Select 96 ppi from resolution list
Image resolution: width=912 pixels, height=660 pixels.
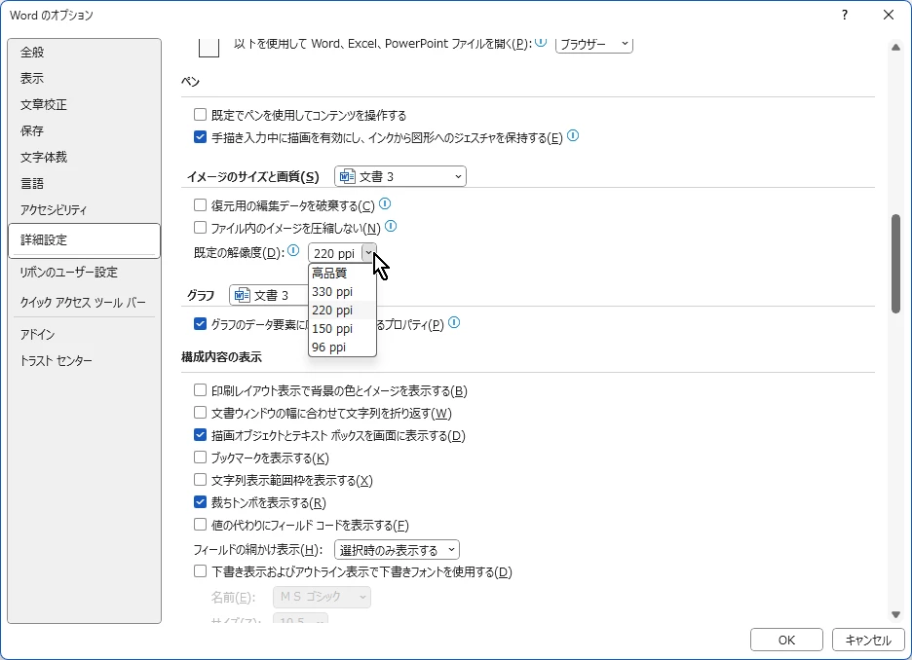342,347
